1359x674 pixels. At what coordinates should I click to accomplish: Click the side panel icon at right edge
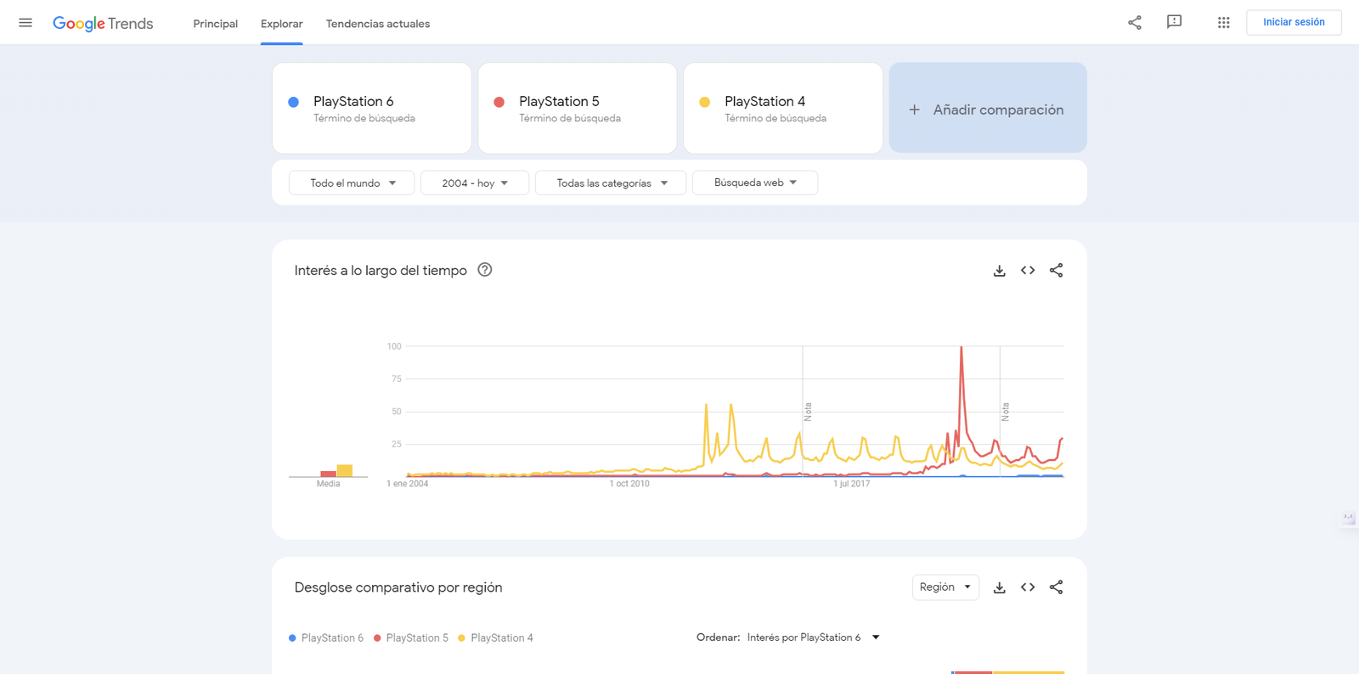[x=1349, y=518]
